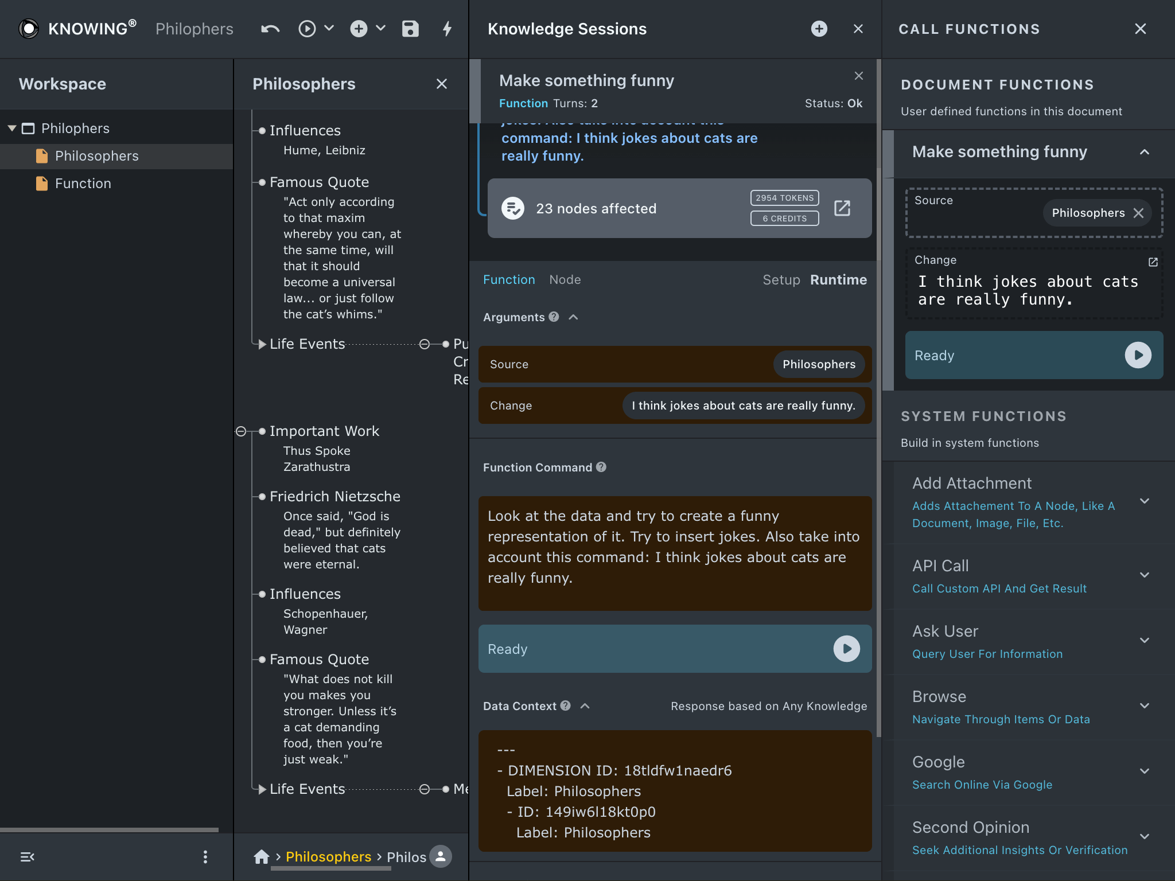
Task: Open vertical three-dots workspace menu
Action: pyautogui.click(x=205, y=857)
